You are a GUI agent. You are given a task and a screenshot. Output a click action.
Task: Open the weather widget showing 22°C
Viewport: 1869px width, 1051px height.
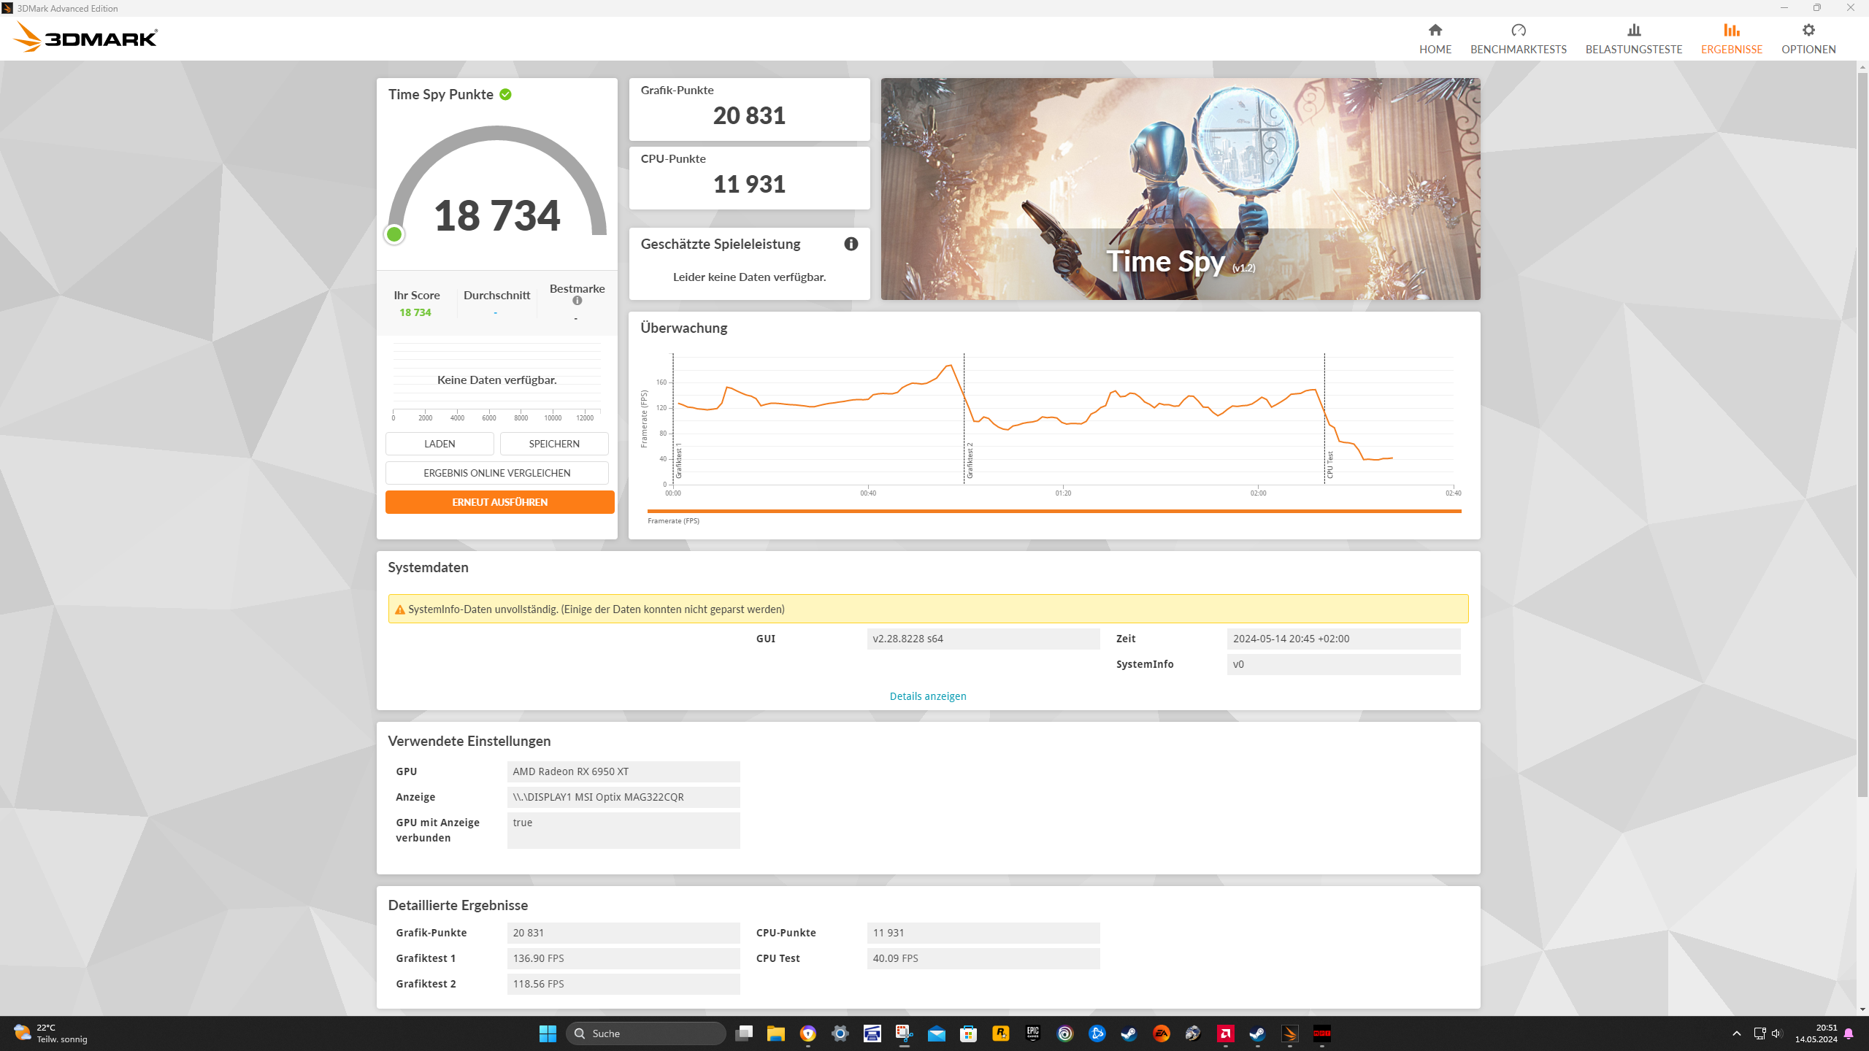(51, 1033)
